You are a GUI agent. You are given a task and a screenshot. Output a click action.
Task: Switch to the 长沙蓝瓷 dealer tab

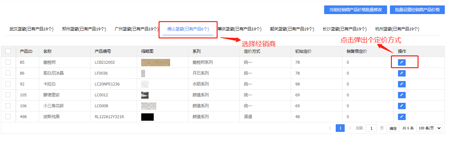click(x=345, y=29)
